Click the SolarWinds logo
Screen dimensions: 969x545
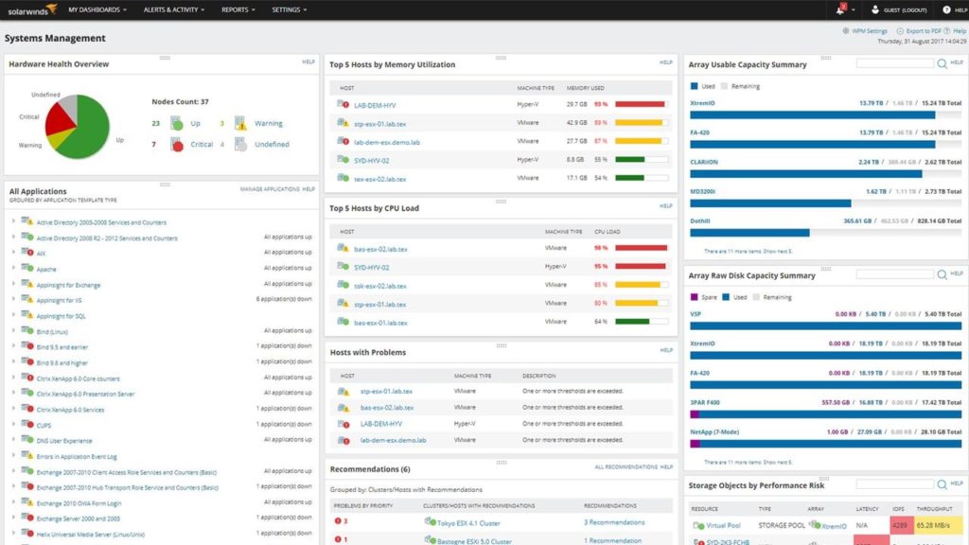point(27,9)
